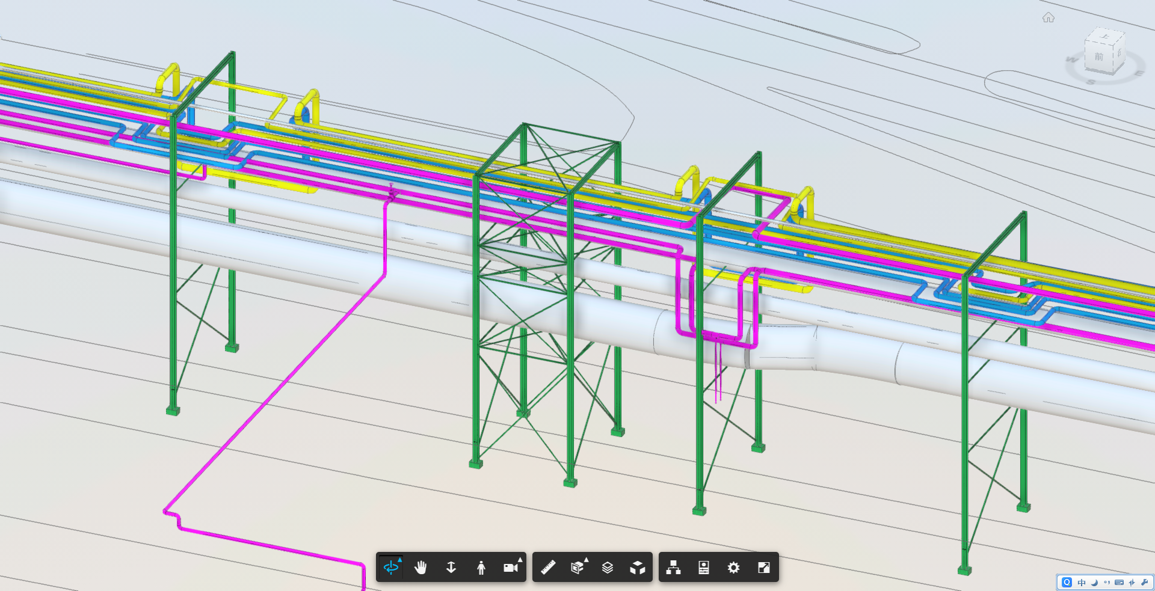Viewport: 1155px width, 591px height.
Task: Click the Home view icon
Action: pyautogui.click(x=1049, y=18)
